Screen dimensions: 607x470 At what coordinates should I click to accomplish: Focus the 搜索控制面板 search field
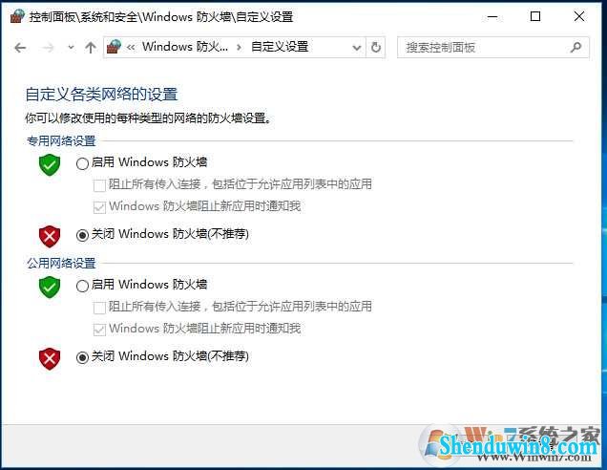click(493, 48)
